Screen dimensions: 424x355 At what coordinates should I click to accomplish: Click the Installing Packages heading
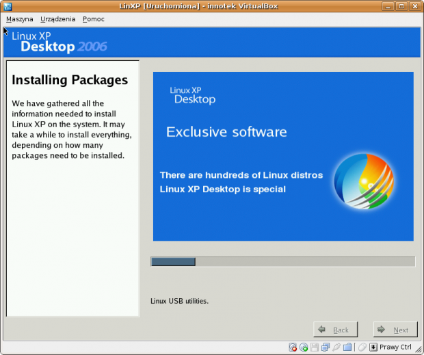point(70,81)
